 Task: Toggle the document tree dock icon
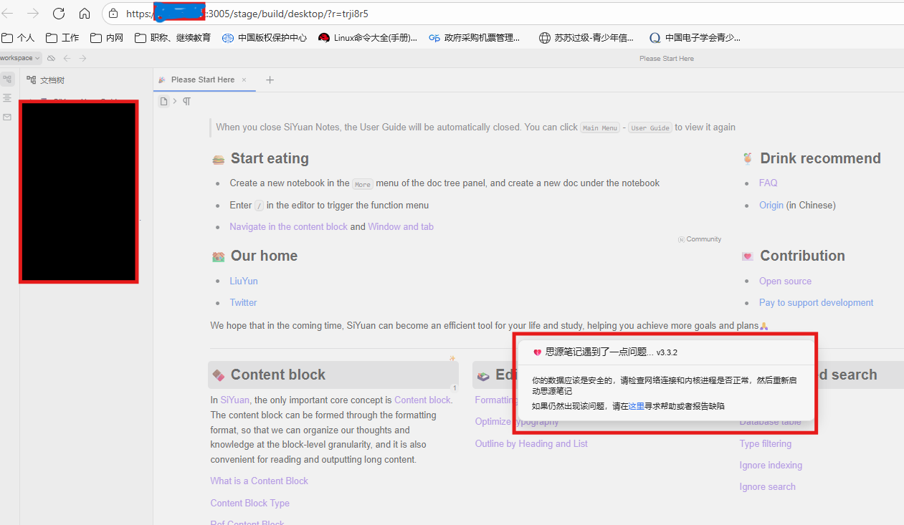click(7, 79)
